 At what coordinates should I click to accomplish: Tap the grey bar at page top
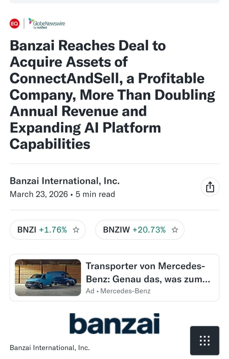click(114, 1)
